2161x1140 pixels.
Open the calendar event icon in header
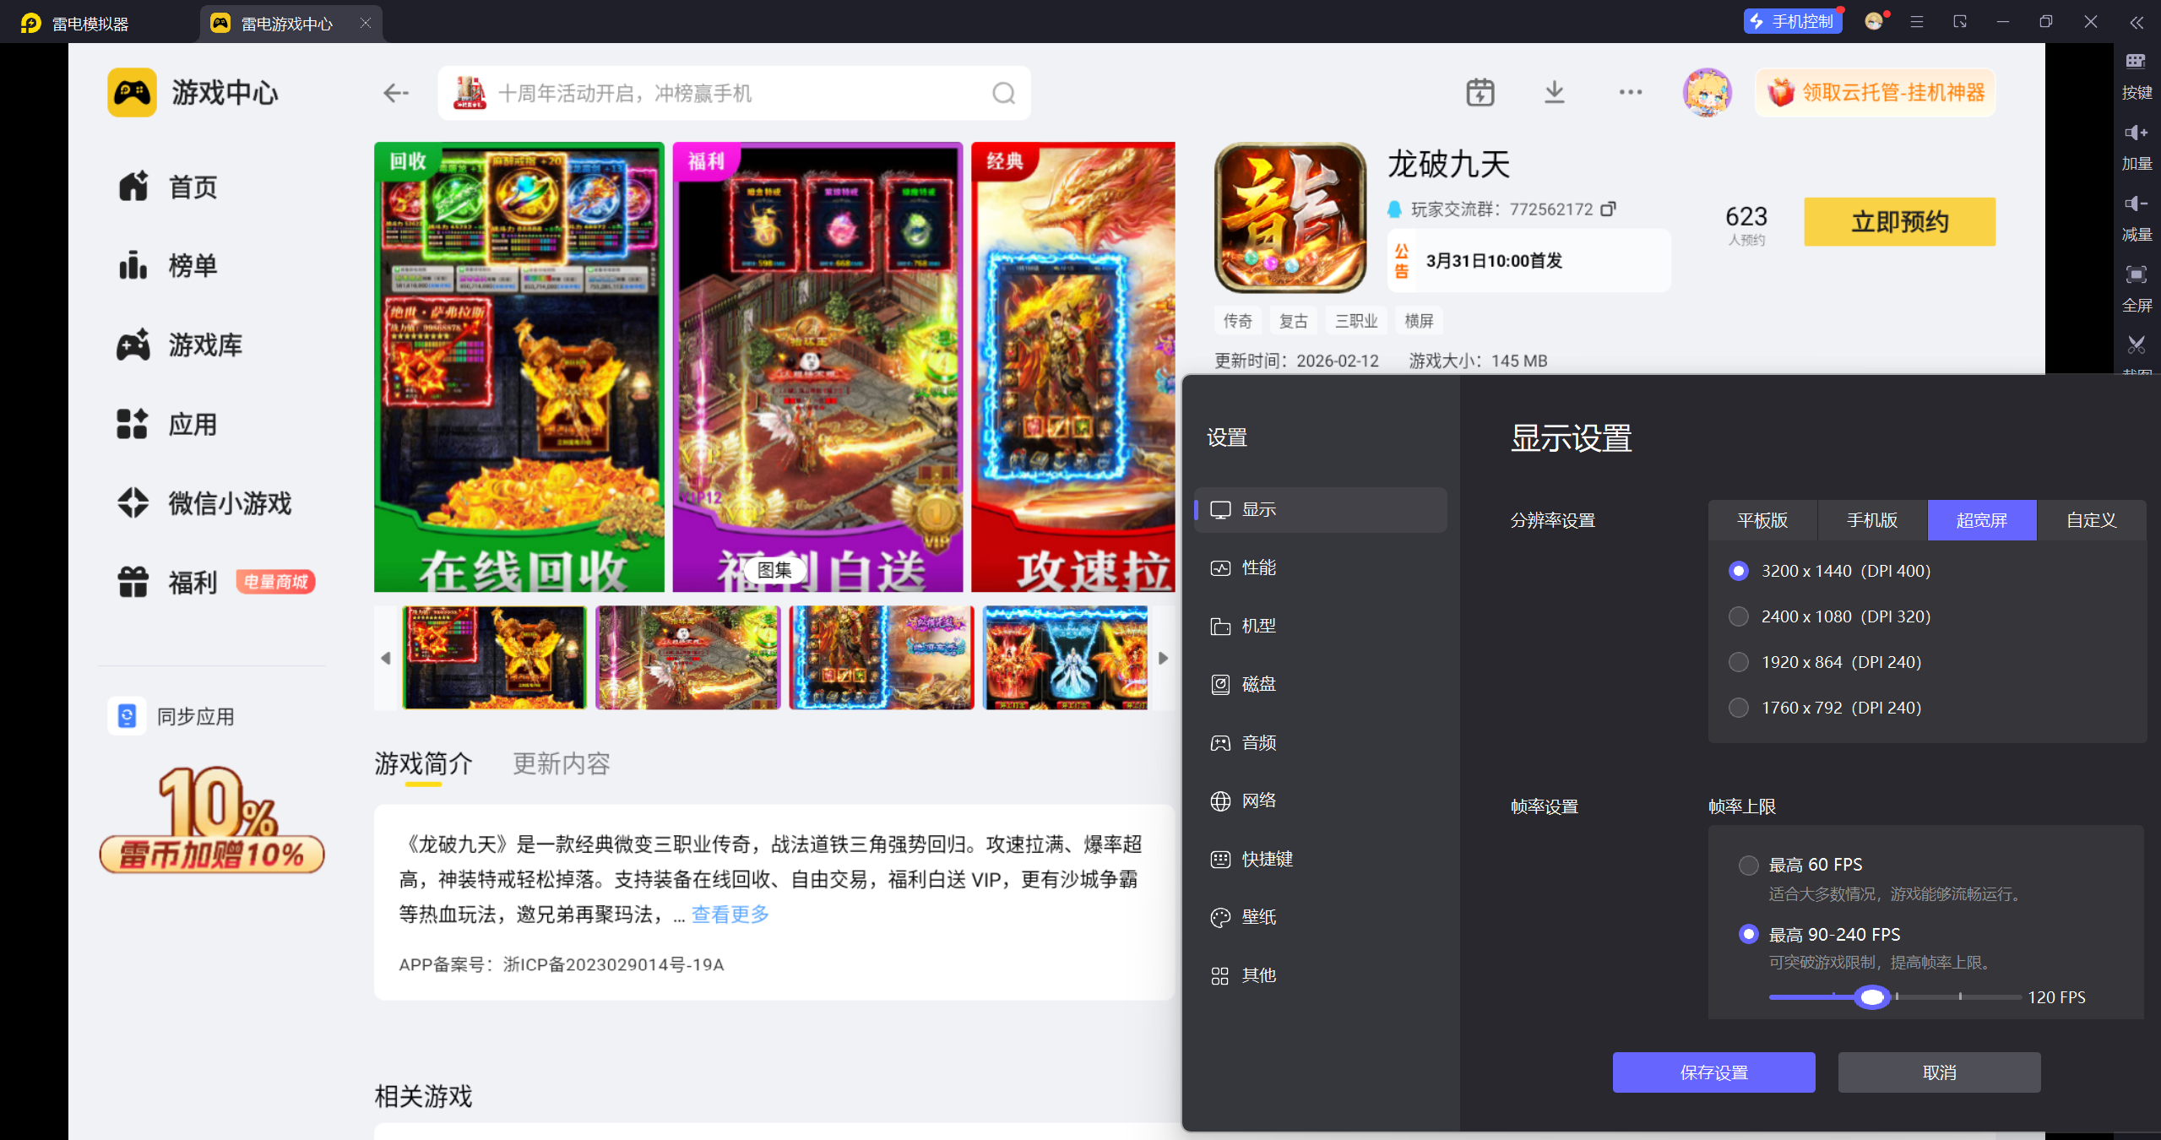pyautogui.click(x=1480, y=93)
